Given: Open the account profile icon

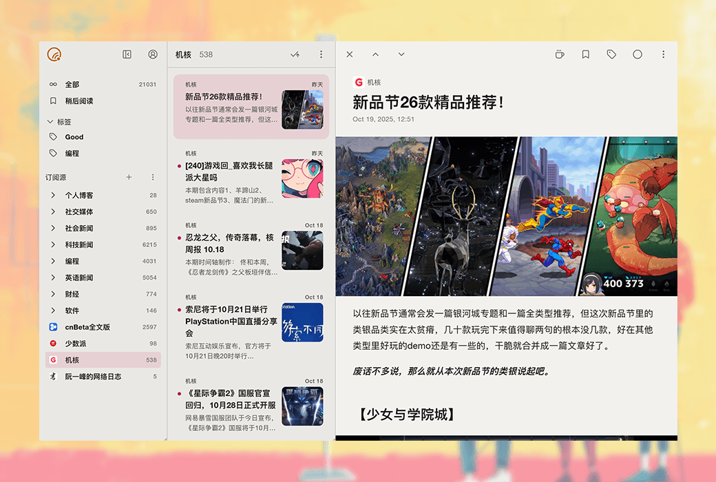Looking at the screenshot, I should 153,54.
